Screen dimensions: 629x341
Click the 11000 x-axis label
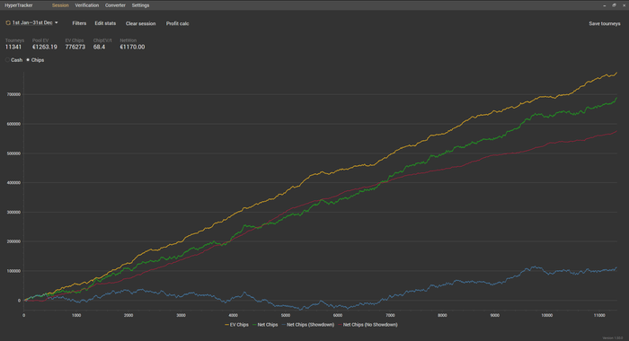pos(599,315)
